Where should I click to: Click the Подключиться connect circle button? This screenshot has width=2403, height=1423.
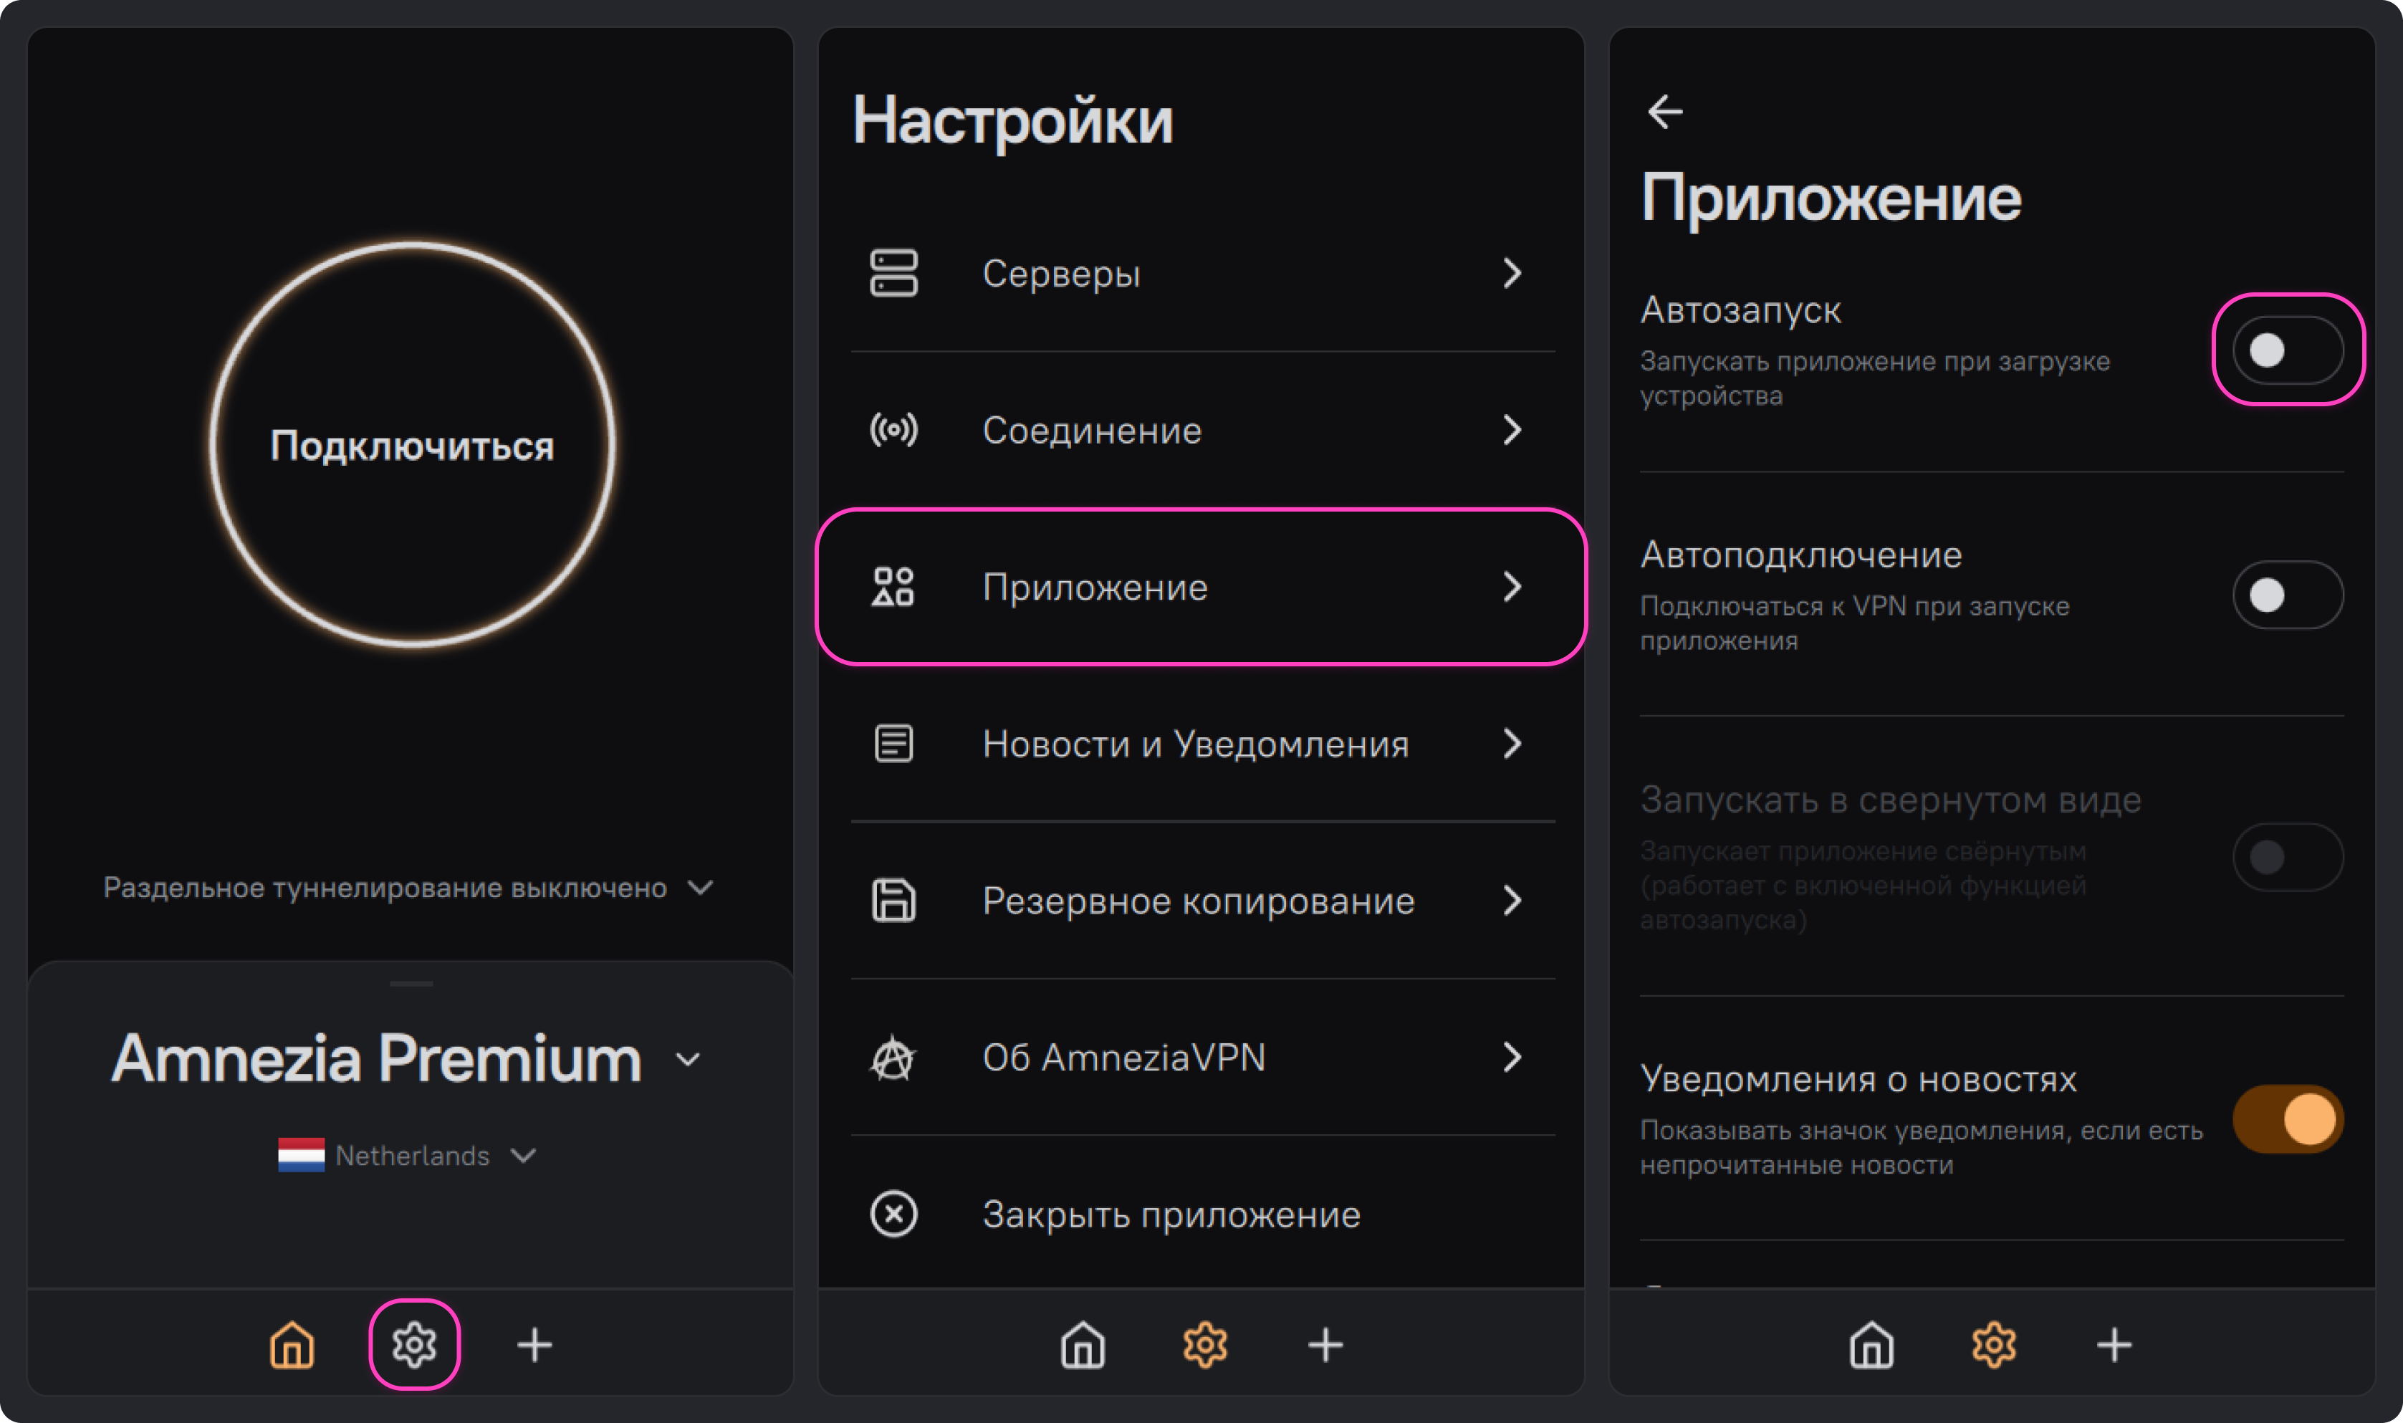click(412, 445)
